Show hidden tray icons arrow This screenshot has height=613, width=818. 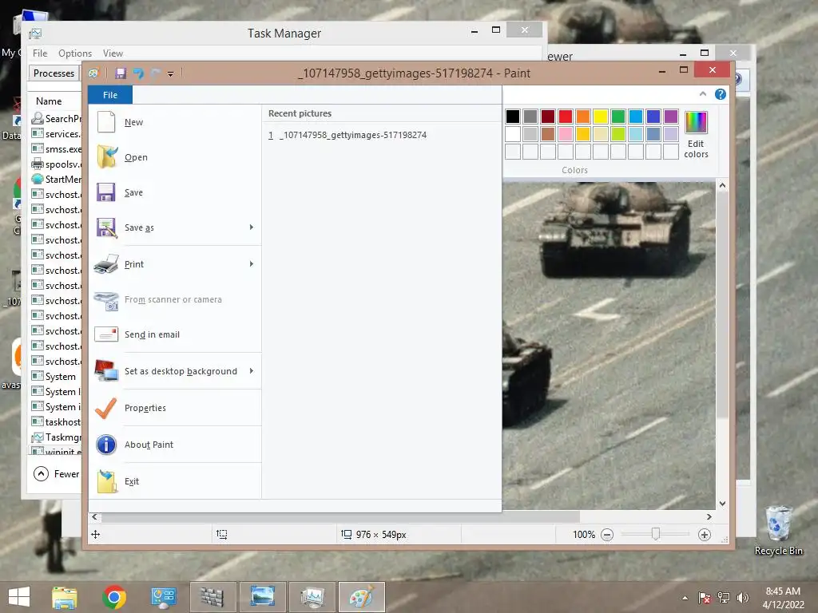pos(685,598)
